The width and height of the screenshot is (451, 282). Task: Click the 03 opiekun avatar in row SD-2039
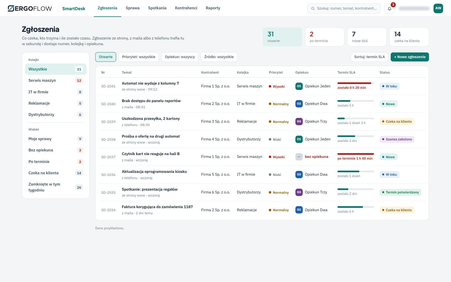[299, 122]
